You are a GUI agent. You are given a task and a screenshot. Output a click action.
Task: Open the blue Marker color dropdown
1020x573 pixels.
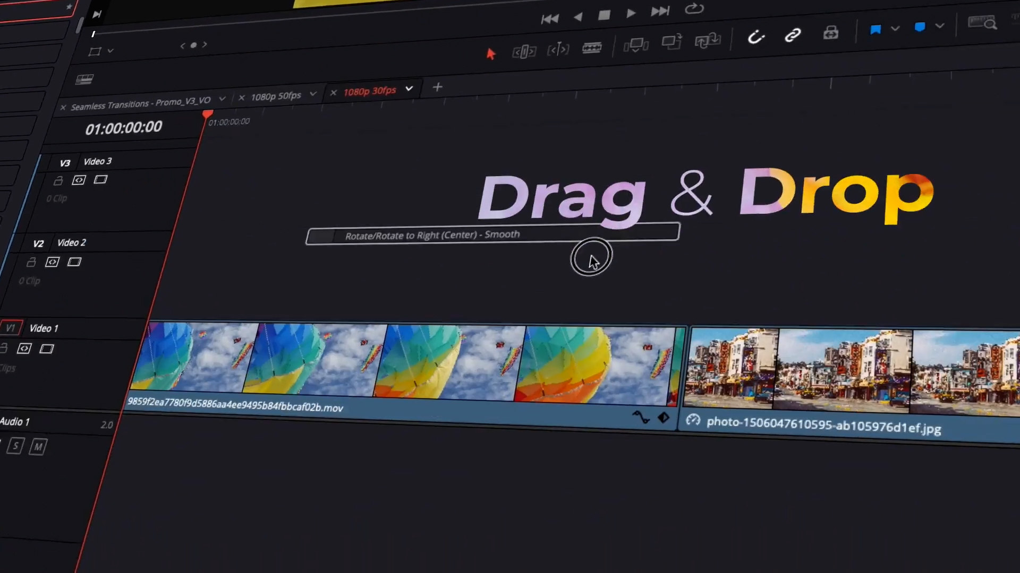940,25
